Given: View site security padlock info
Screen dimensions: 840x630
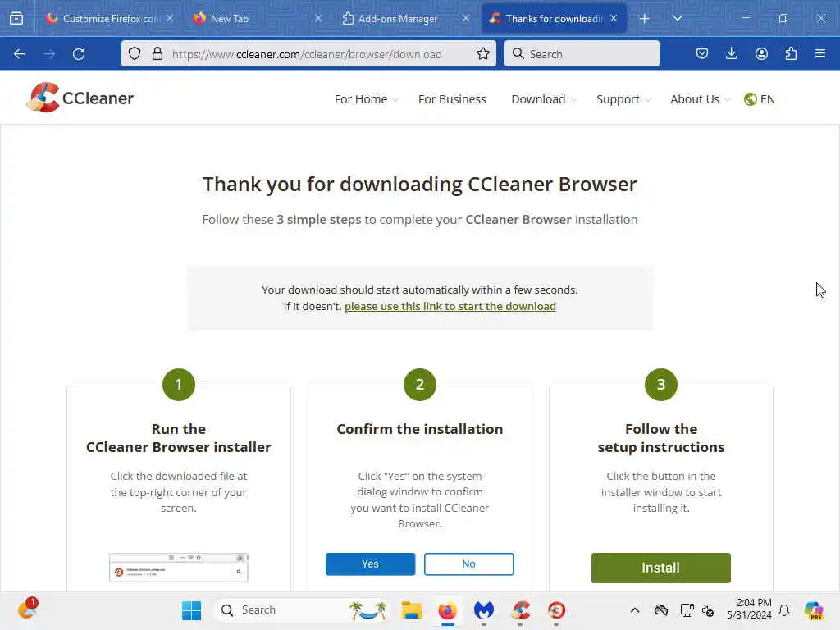Looking at the screenshot, I should click(157, 53).
